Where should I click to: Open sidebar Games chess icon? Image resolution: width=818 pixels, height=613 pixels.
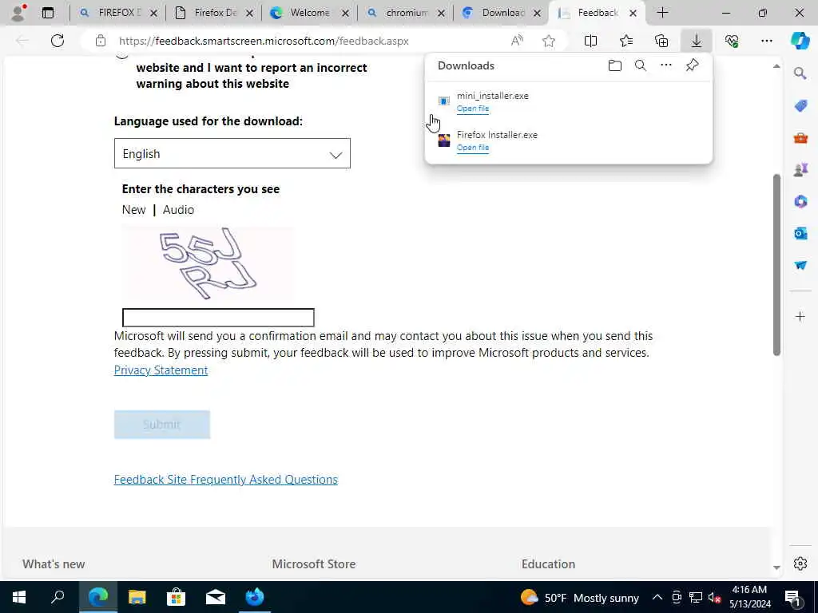pyautogui.click(x=800, y=169)
